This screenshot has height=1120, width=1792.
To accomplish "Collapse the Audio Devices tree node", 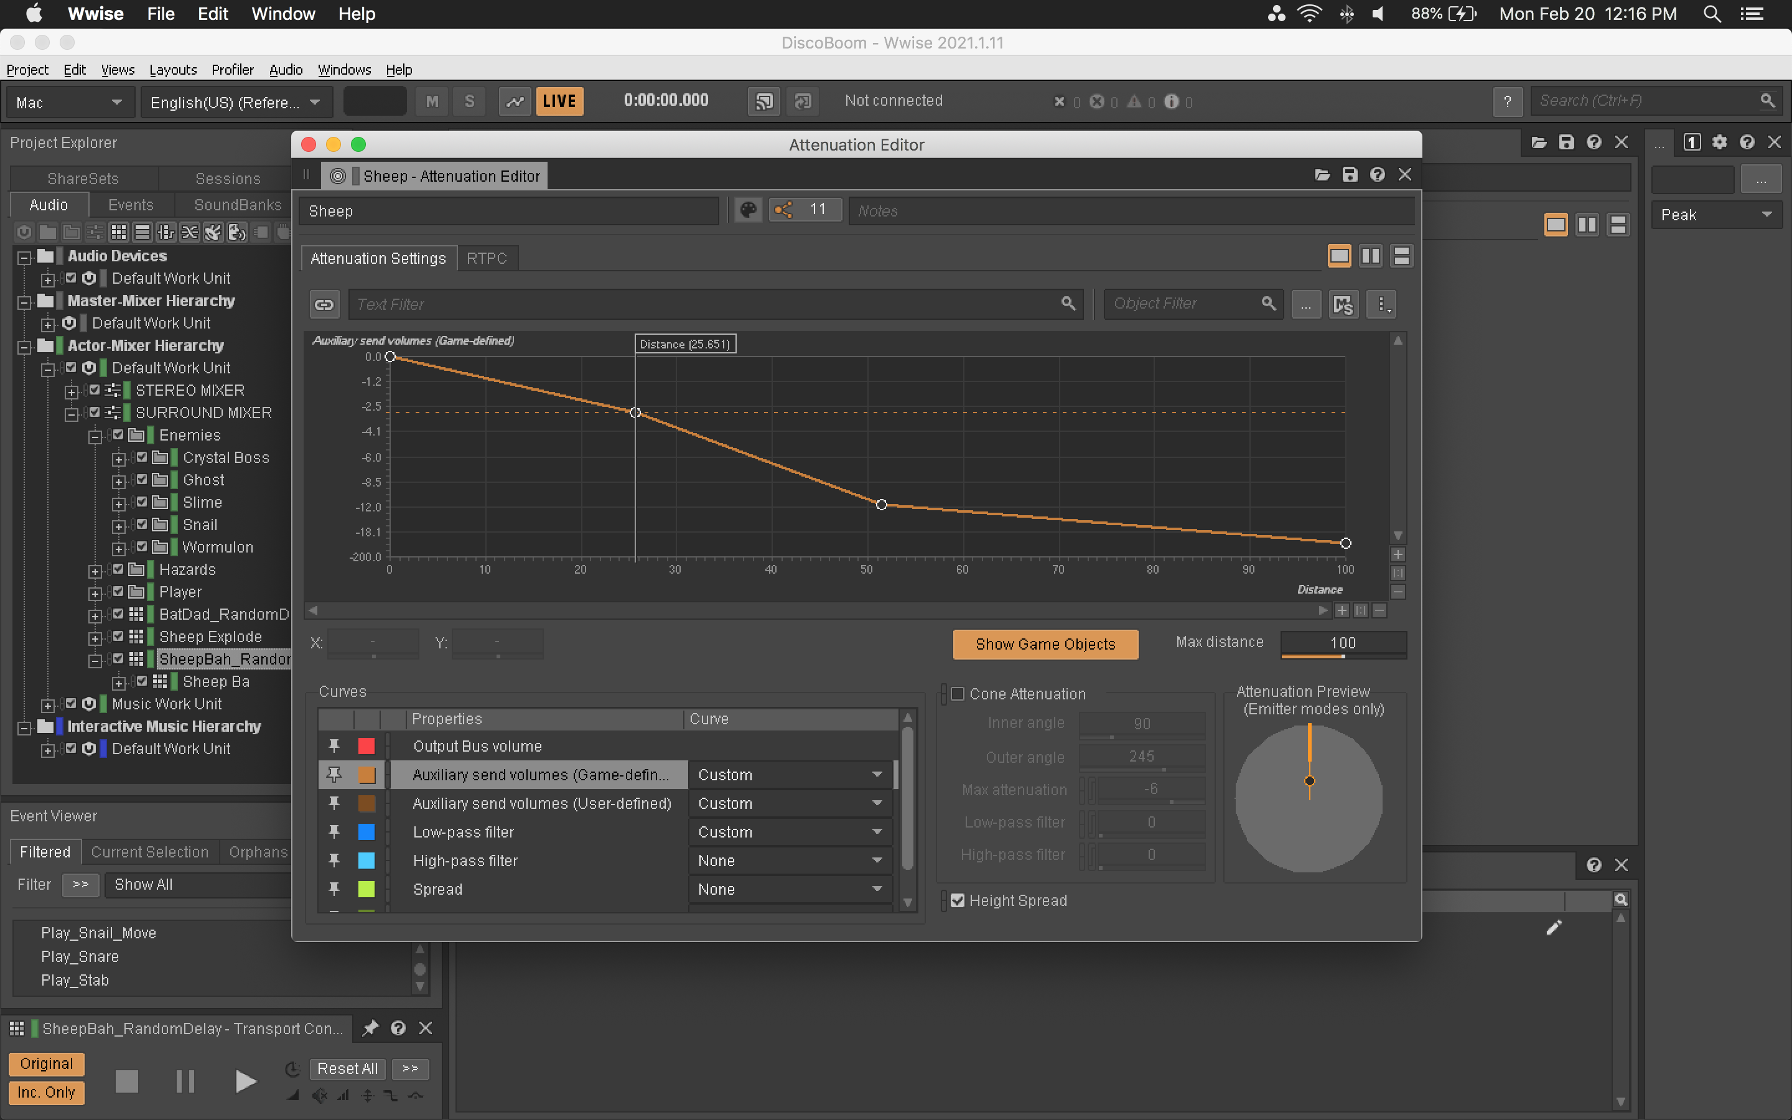I will (24, 258).
